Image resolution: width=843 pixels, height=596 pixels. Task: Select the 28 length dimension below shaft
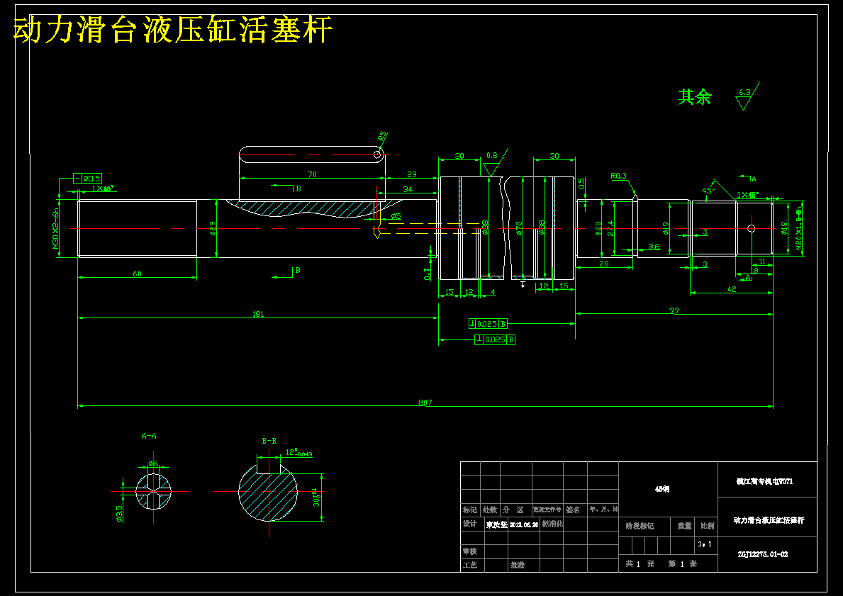pyautogui.click(x=604, y=264)
